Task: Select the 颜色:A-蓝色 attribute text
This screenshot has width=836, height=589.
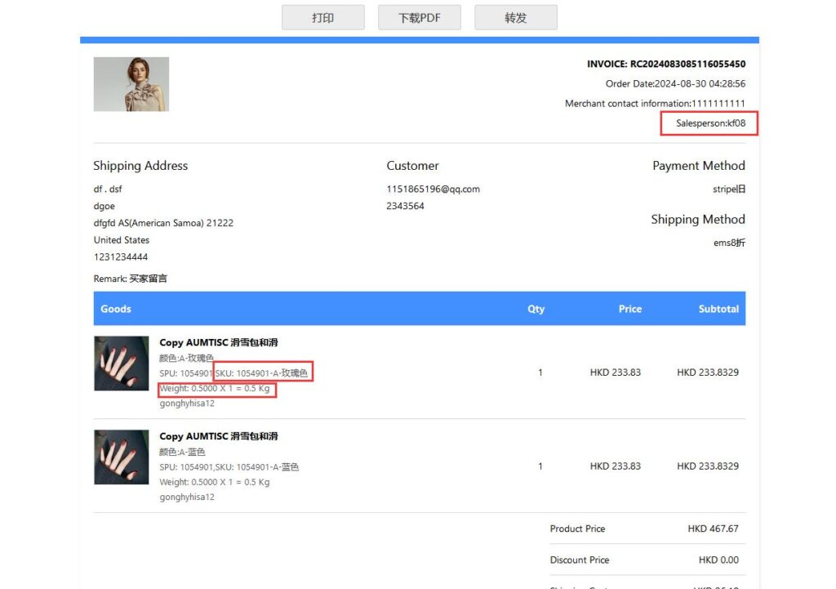Action: coord(182,452)
